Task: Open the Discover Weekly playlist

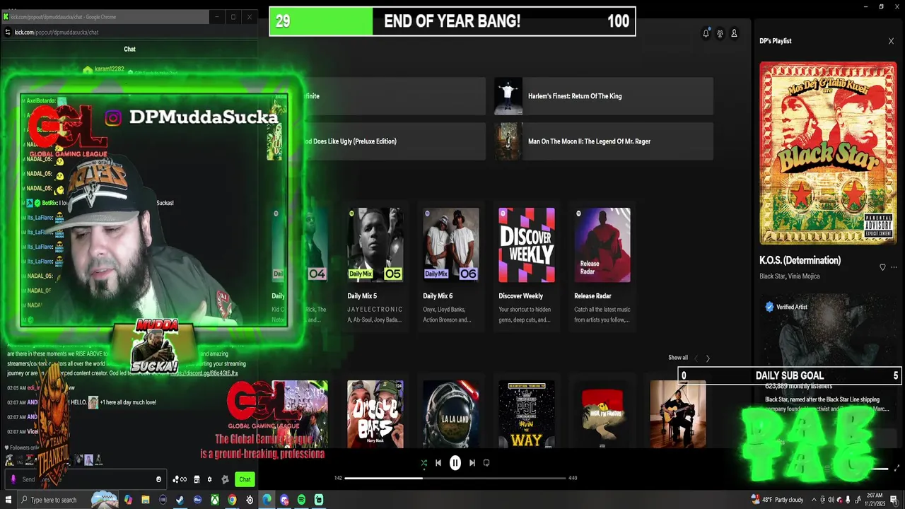Action: [x=527, y=265]
